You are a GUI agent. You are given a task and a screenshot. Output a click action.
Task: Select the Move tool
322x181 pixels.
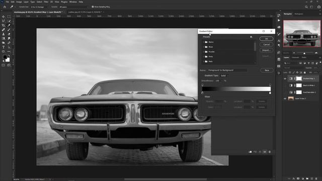click(4, 17)
